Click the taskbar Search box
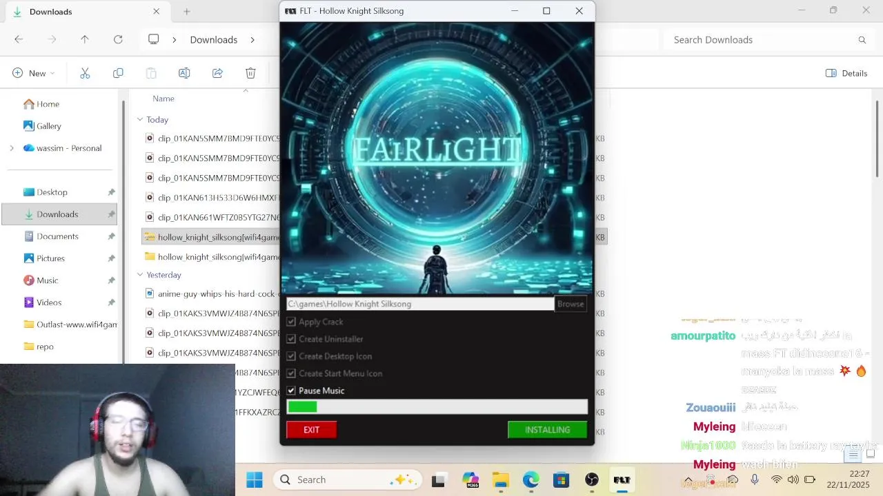Viewport: 883px width, 496px height. pos(347,479)
